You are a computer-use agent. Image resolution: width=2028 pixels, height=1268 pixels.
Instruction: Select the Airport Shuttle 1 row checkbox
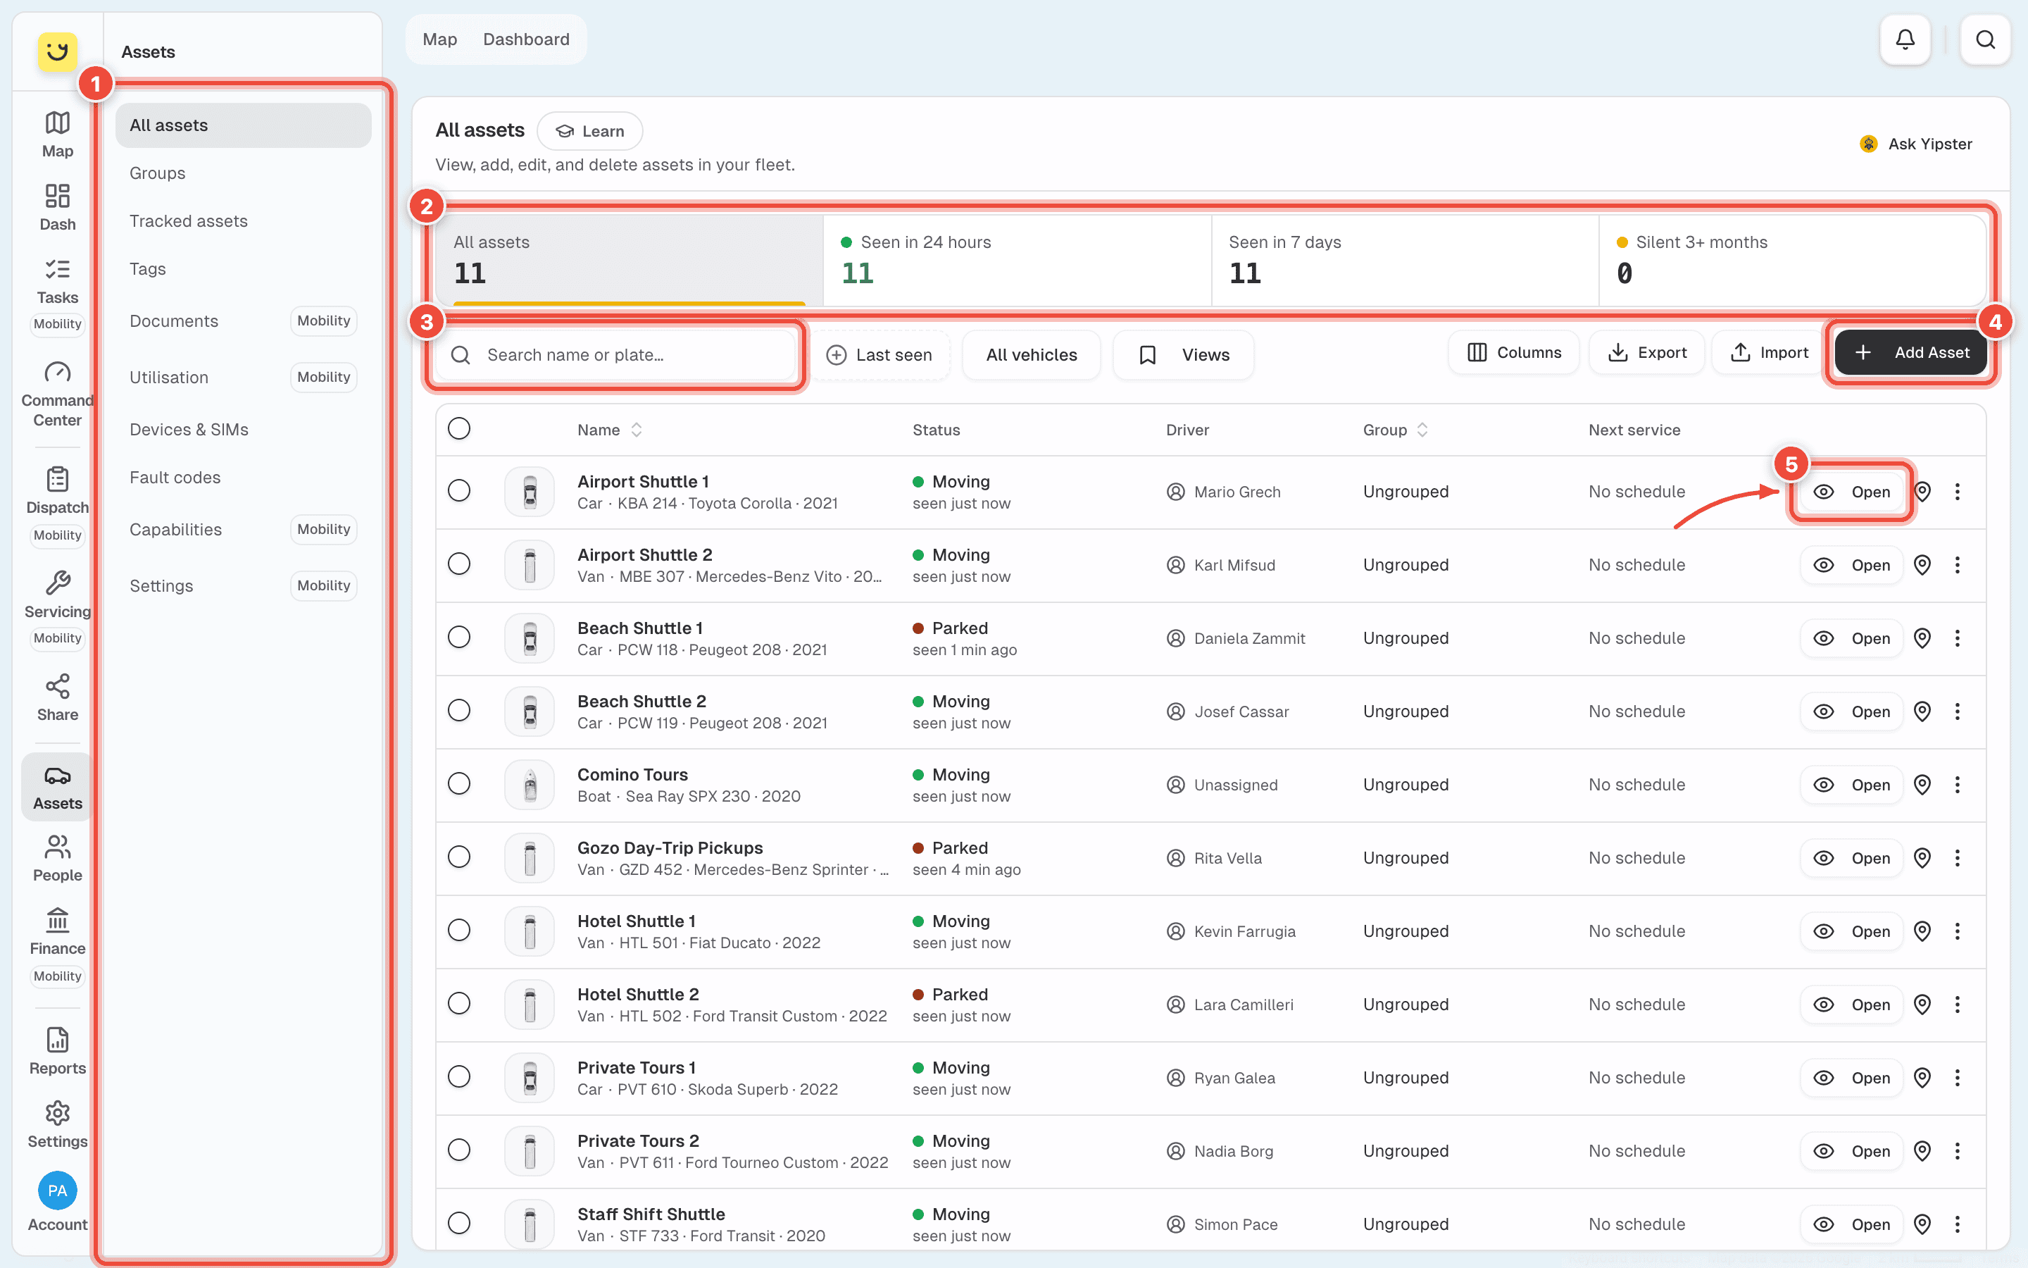[459, 490]
